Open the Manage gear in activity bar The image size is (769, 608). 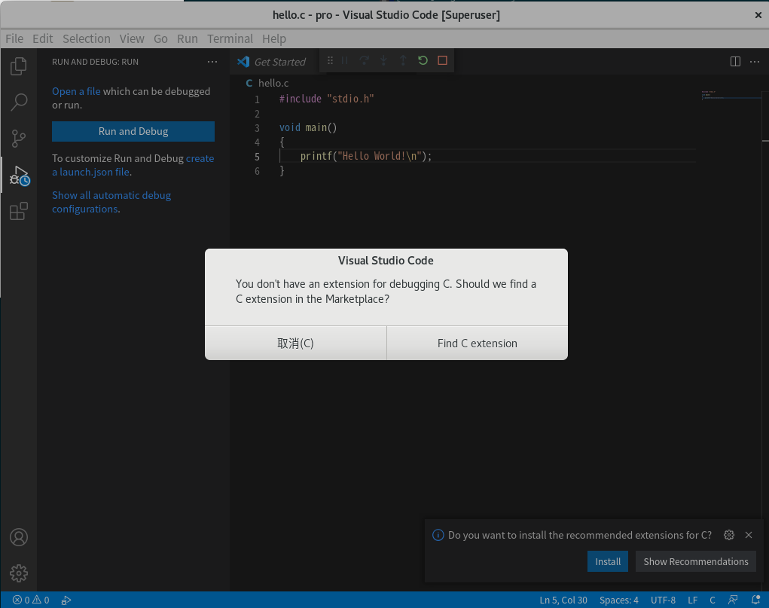coord(19,573)
